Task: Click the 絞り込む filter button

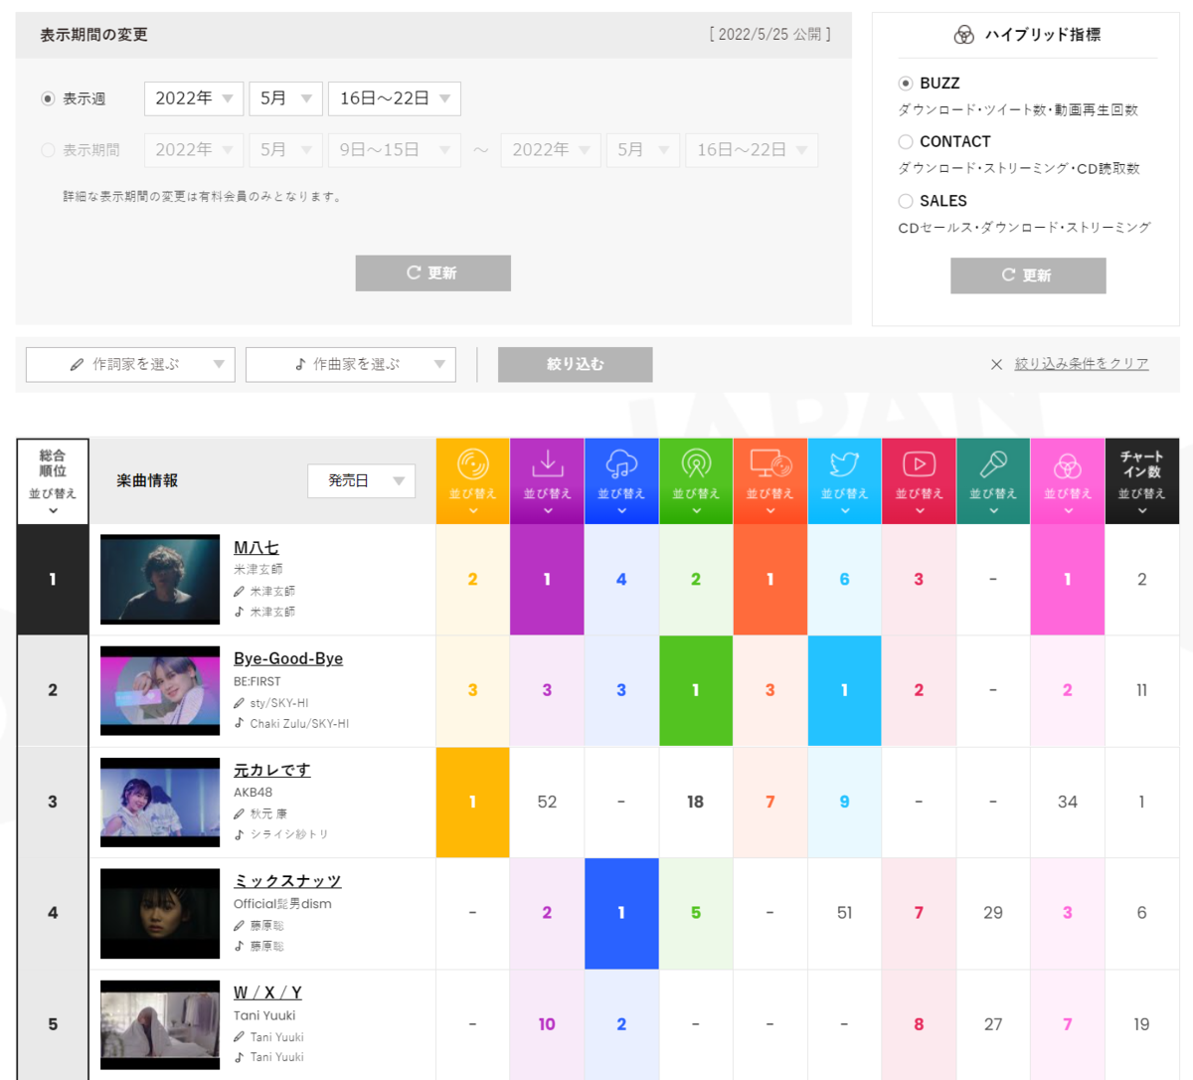Action: (576, 365)
